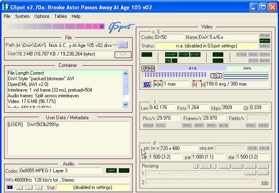Click the FCC colorimetry indicator
This screenshot has width=279, height=193.
[253, 55]
